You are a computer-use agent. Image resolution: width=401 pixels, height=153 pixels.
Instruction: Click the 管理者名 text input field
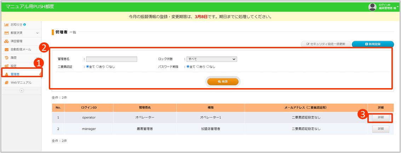[x=111, y=59]
